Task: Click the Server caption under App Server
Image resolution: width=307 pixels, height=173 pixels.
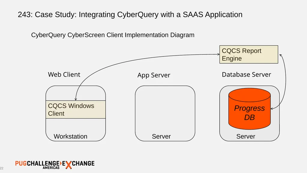Action: point(161,136)
